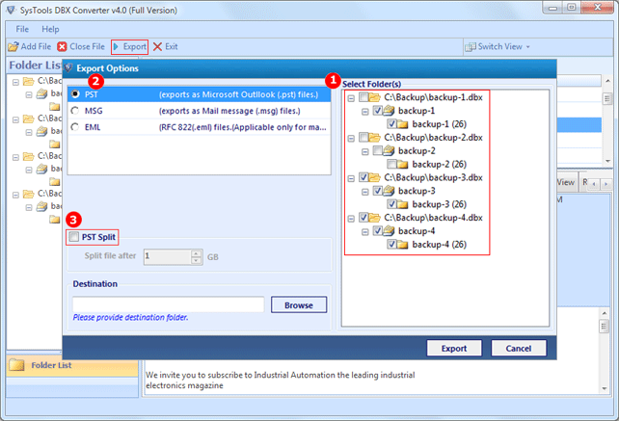Click the backup-2 (26) folder icon

click(x=403, y=165)
